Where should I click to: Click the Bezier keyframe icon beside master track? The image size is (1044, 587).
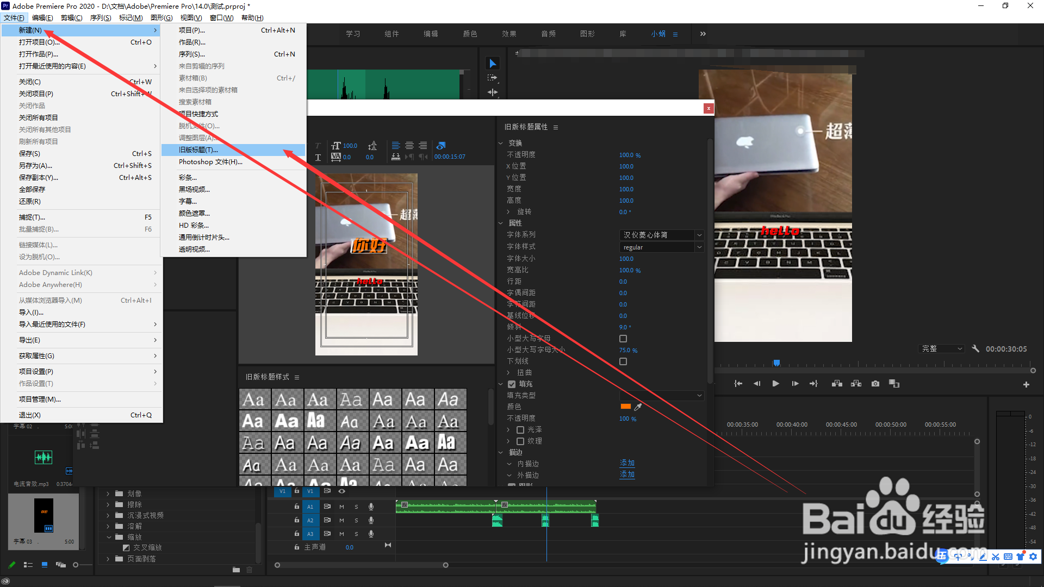tap(388, 545)
